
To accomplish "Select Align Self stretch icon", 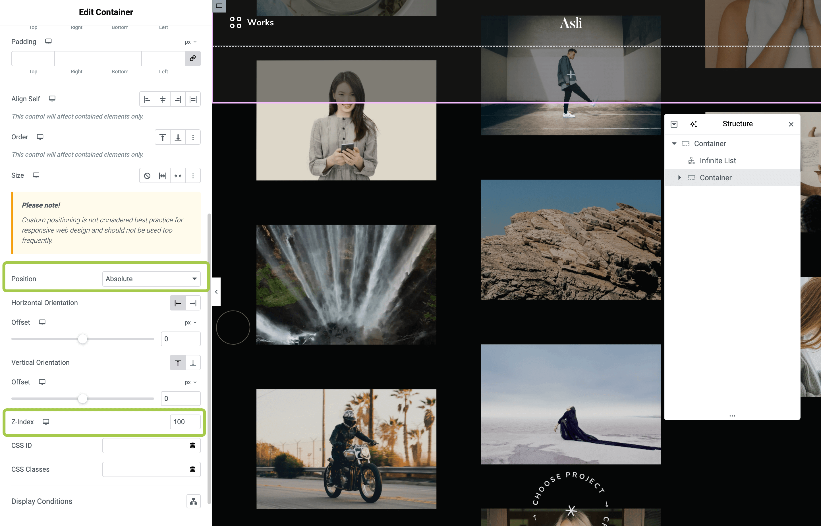I will [x=193, y=100].
